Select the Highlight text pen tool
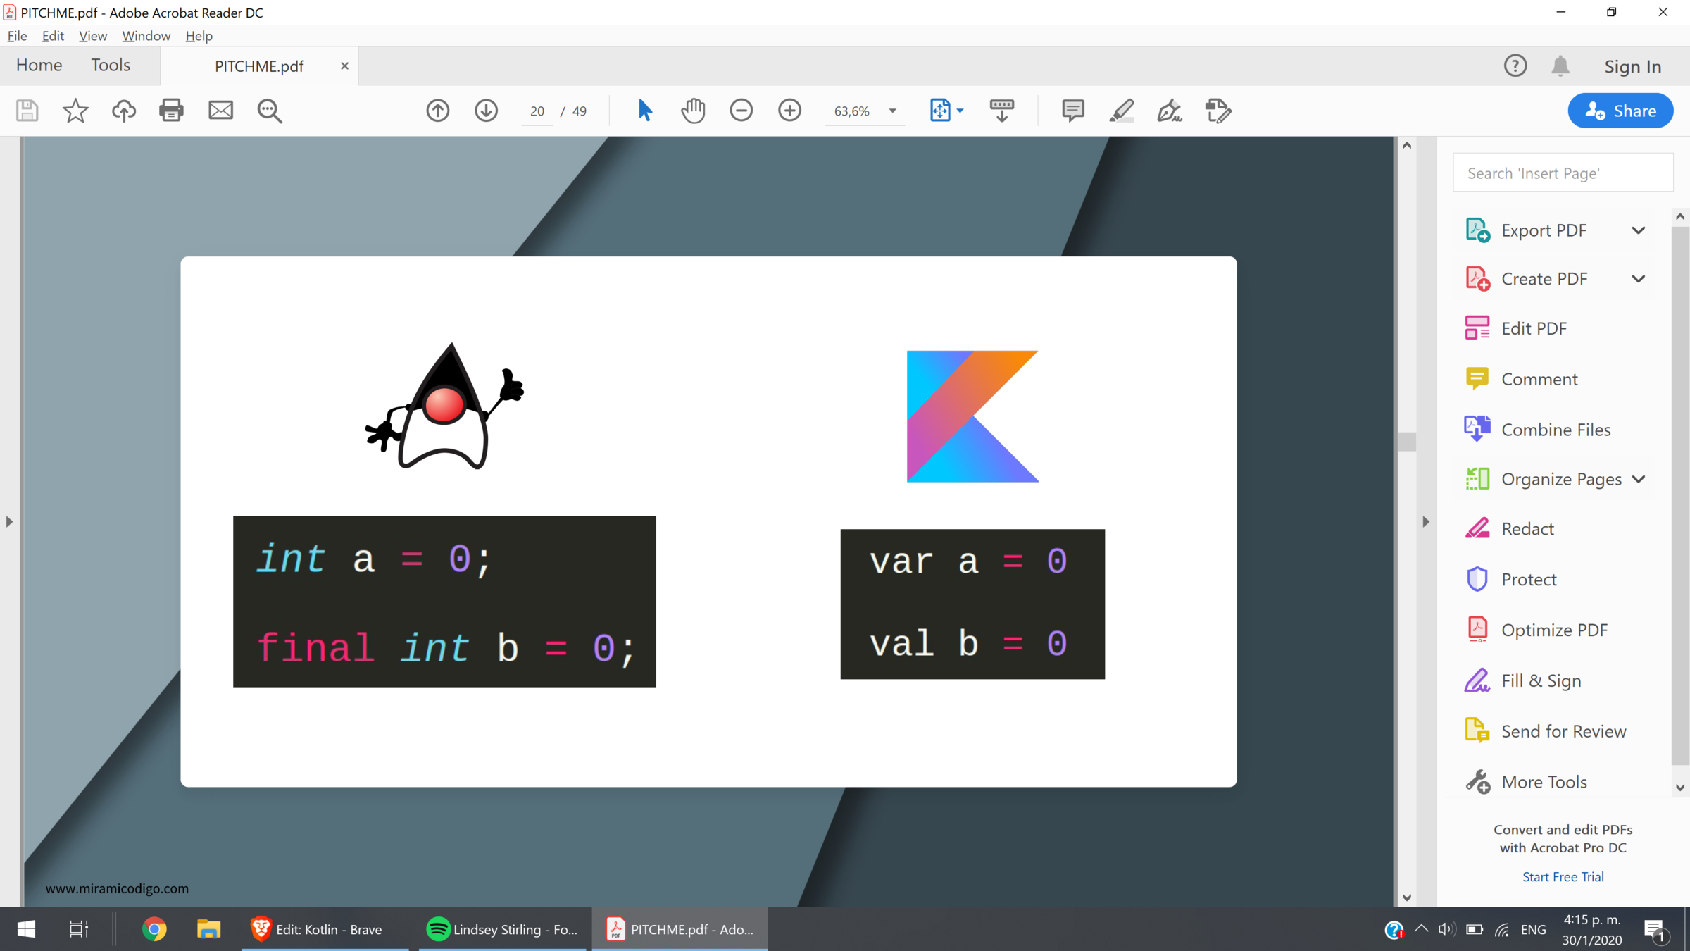 tap(1121, 111)
